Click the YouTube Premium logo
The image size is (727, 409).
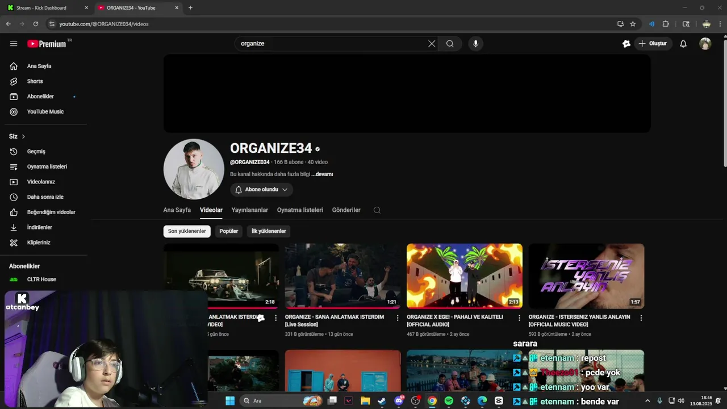(x=47, y=44)
